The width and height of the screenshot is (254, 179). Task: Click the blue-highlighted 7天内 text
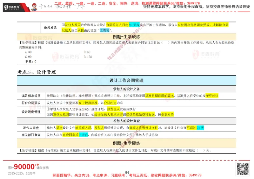(84, 135)
